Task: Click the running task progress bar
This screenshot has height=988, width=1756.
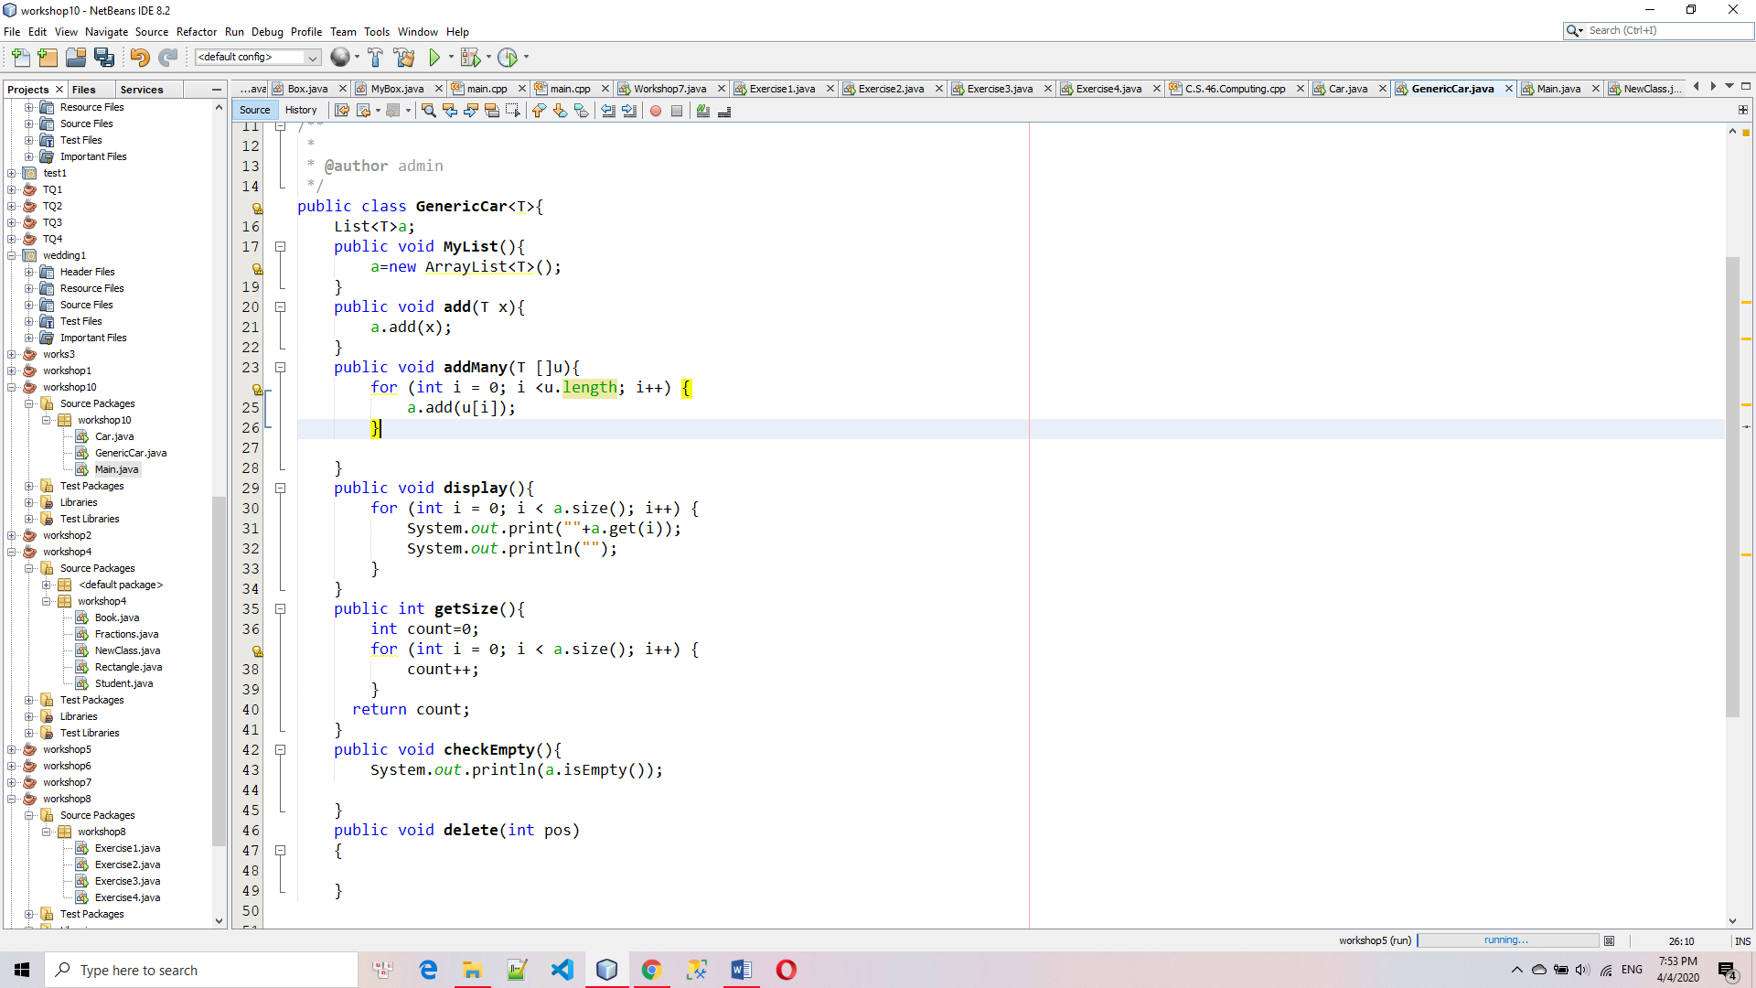Action: 1506,940
